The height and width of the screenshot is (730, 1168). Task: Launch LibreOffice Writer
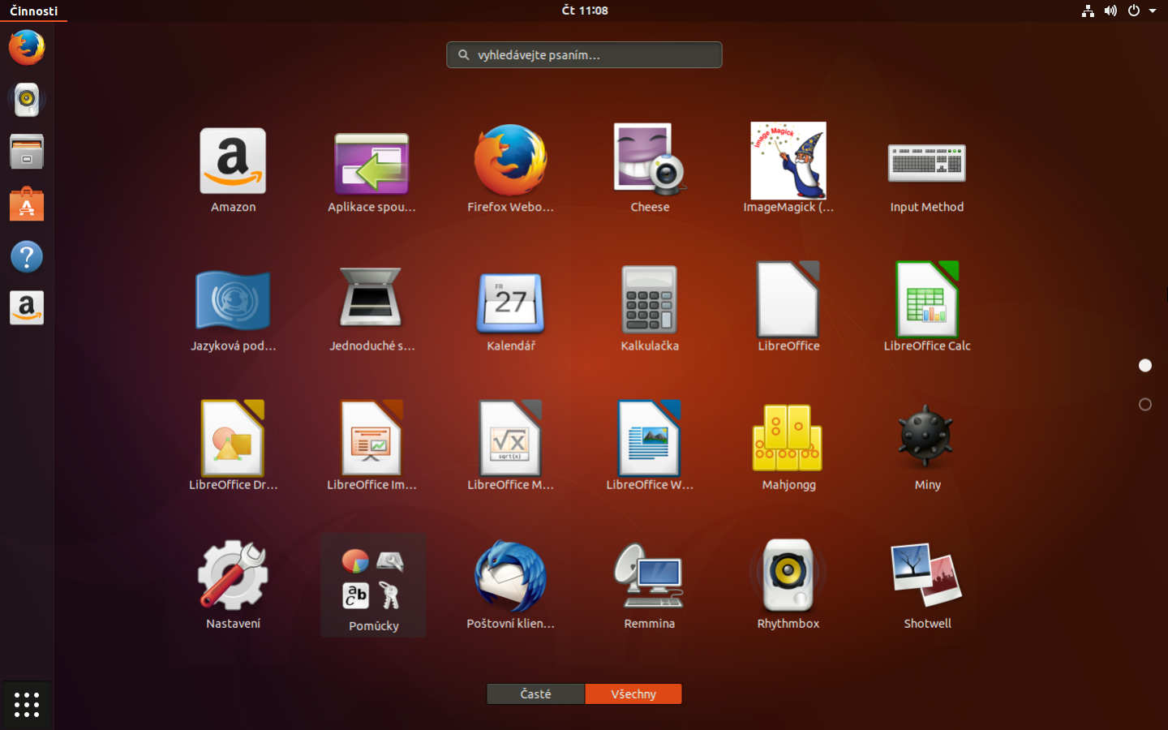point(650,445)
